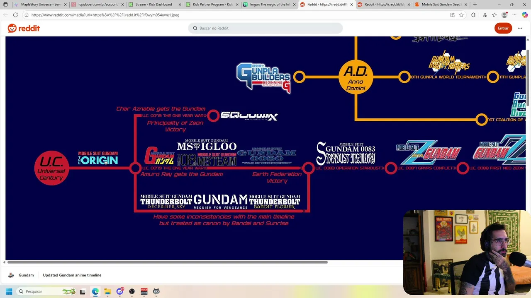
Task: Open Voicemeeter from the taskbar
Action: click(x=144, y=291)
